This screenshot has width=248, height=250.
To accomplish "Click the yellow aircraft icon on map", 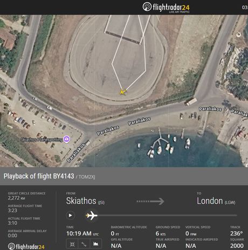I will pos(123,92).
